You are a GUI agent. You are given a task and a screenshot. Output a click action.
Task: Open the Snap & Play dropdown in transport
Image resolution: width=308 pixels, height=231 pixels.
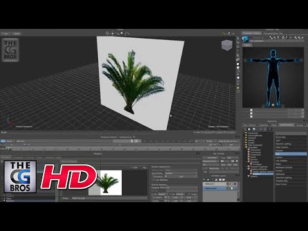tap(228, 141)
